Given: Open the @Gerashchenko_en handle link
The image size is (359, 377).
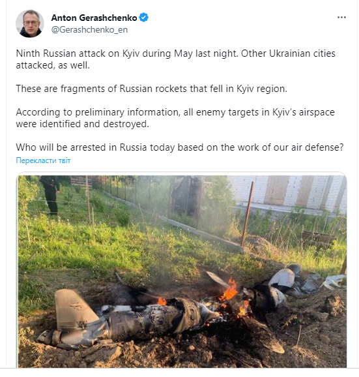Looking at the screenshot, I should 89,29.
